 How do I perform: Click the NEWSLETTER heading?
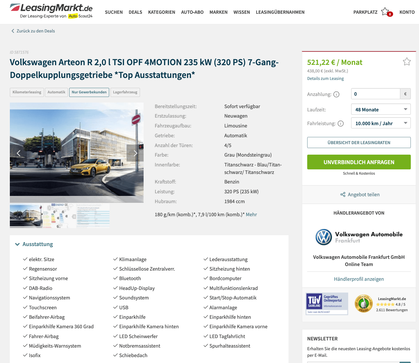[322, 339]
